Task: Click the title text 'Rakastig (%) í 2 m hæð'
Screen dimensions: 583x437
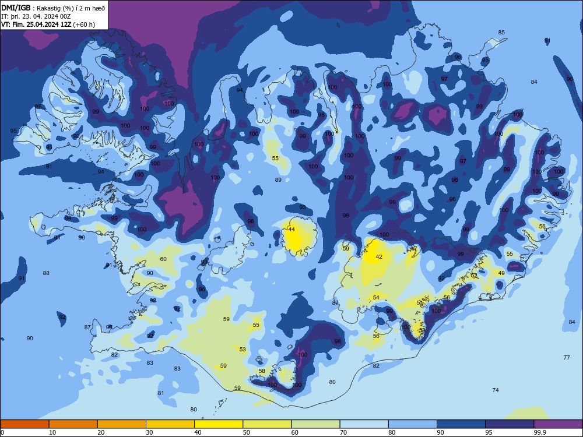Action: click(x=71, y=8)
